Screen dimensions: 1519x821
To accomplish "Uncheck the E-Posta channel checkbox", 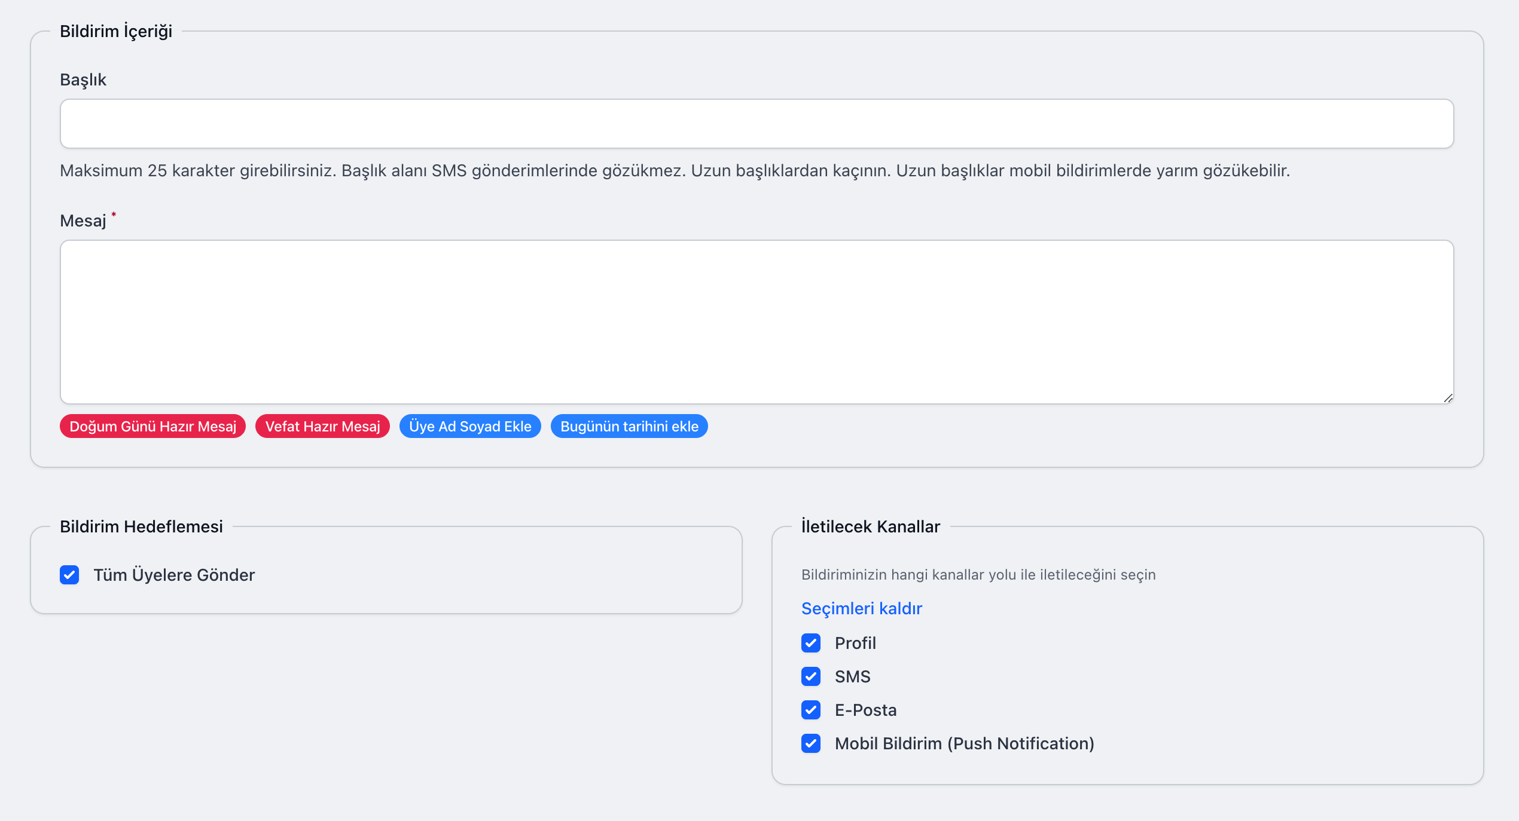I will point(811,710).
